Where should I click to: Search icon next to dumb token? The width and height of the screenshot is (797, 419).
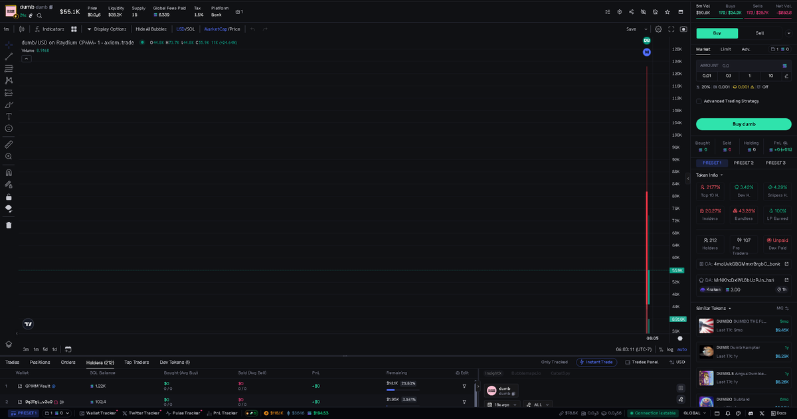pyautogui.click(x=39, y=15)
